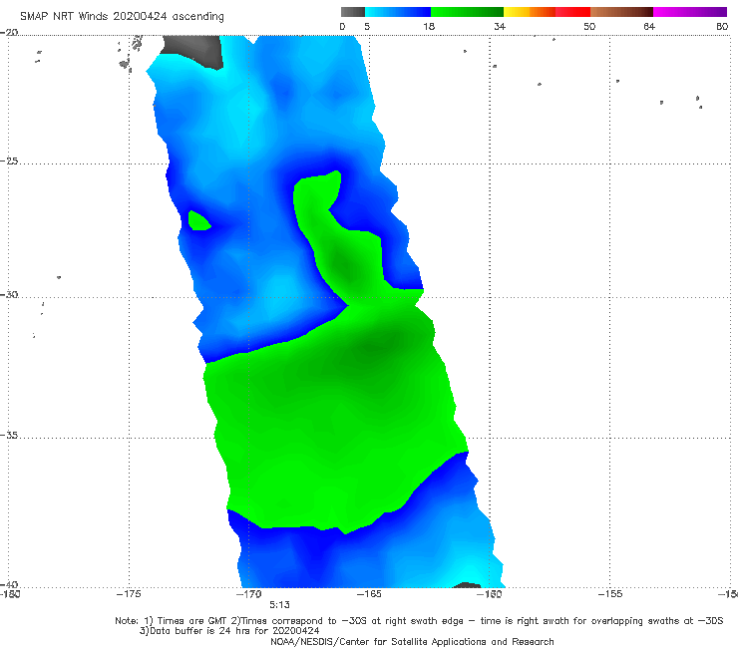Click the green segment of the wind color bar
The height and width of the screenshot is (648, 738).
point(467,12)
